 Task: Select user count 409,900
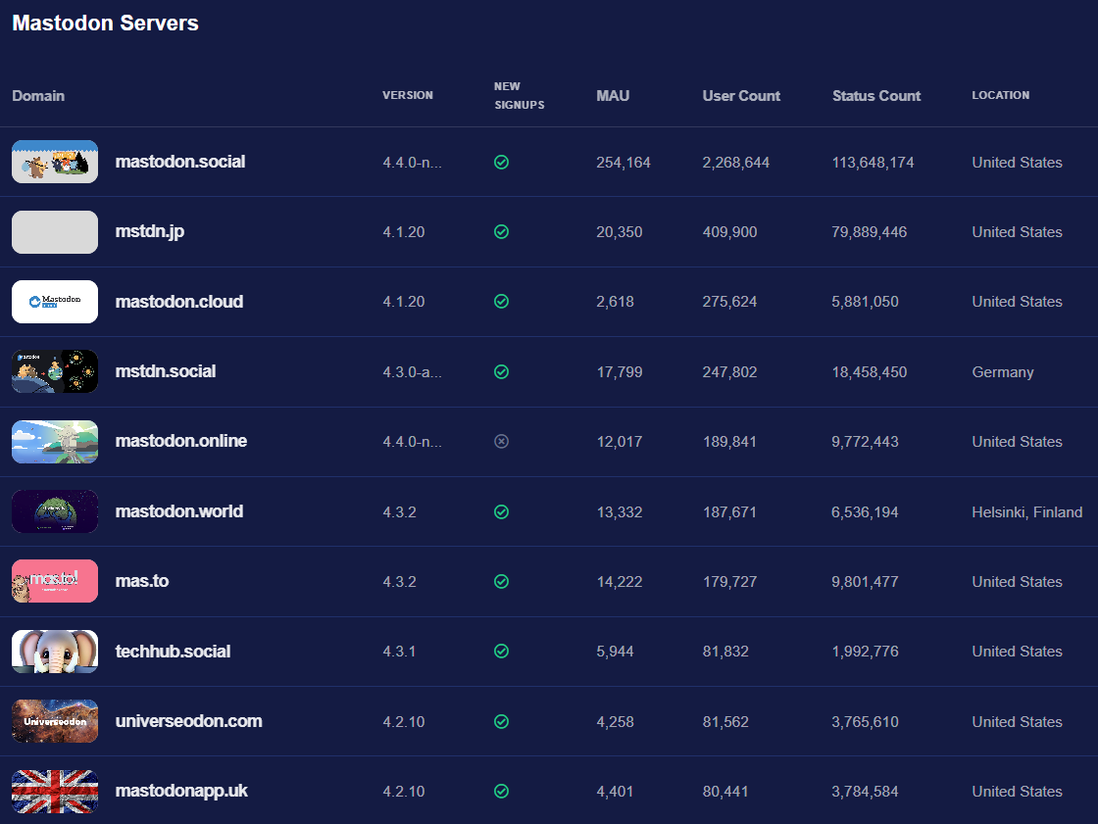pyautogui.click(x=729, y=232)
